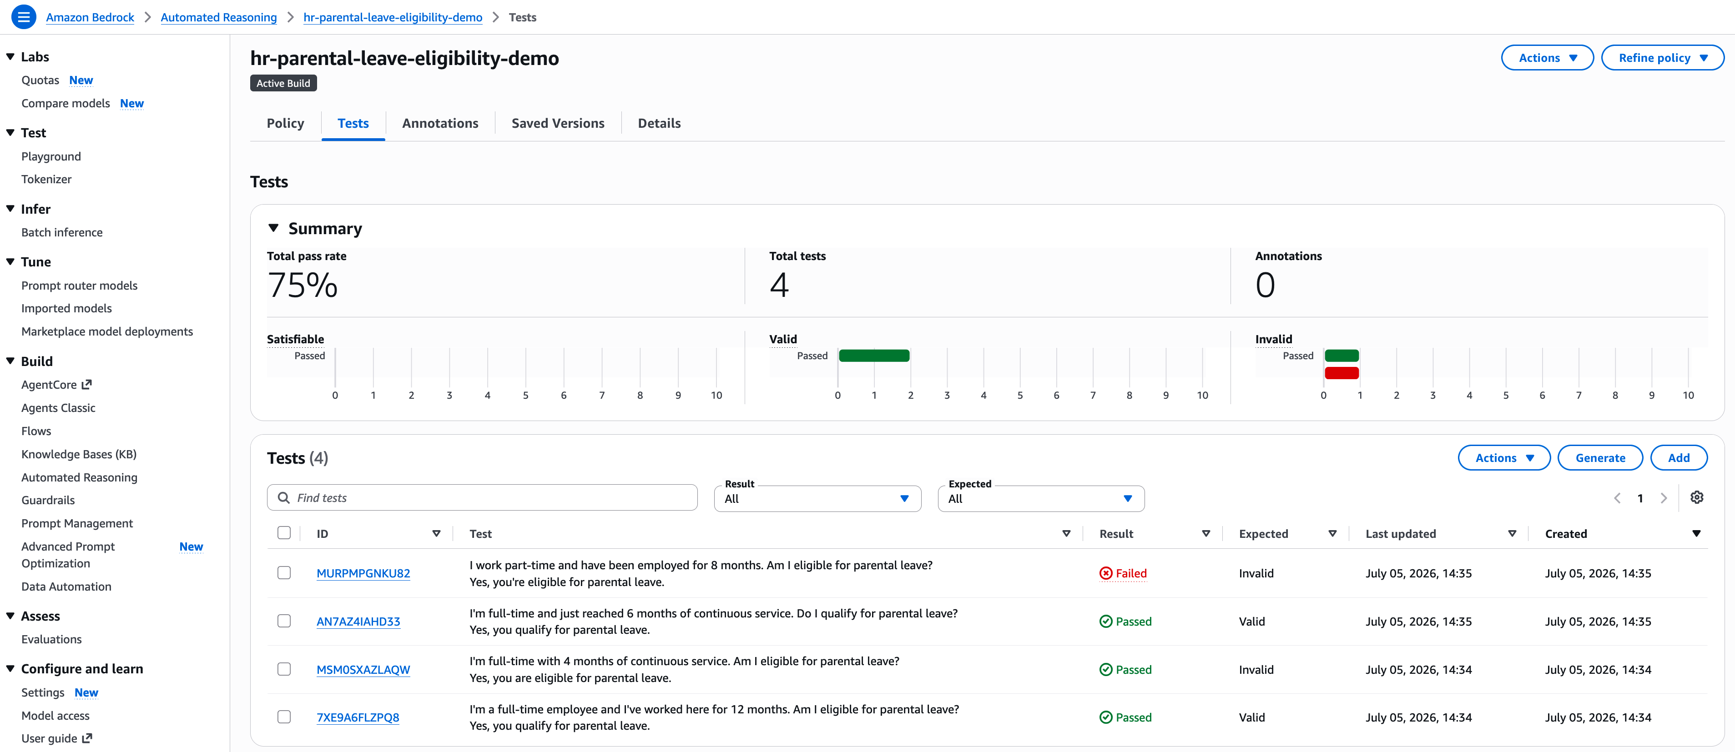Open the top Actions dropdown beside Refine policy
Viewport: 1735px width, 752px height.
tap(1547, 58)
